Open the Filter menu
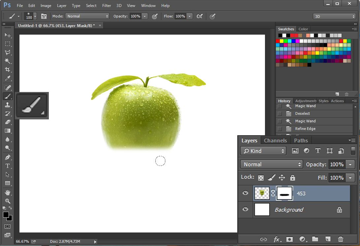This screenshot has height=246, width=360. coord(107,6)
